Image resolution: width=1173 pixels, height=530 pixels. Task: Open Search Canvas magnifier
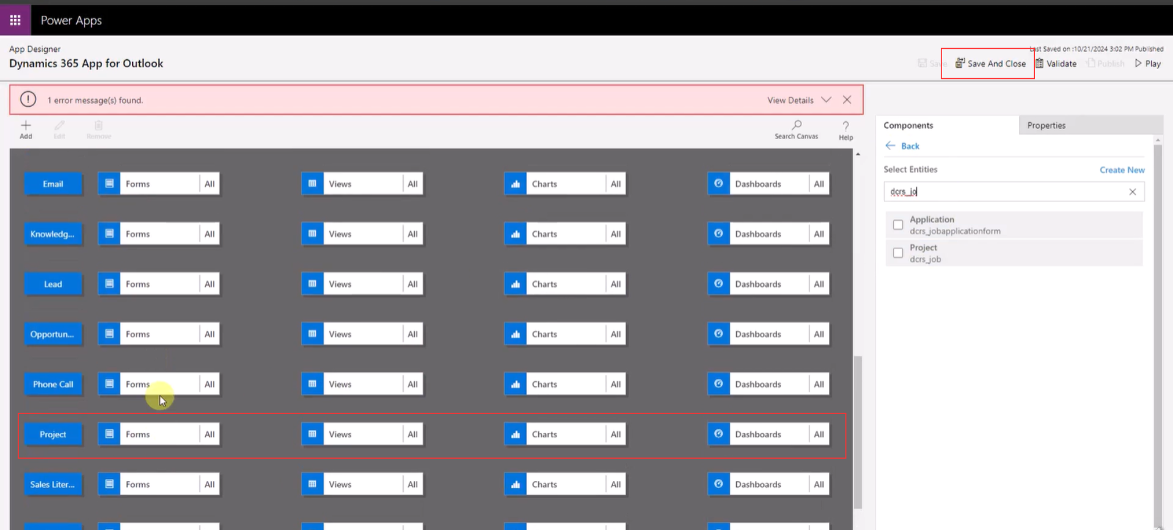797,125
